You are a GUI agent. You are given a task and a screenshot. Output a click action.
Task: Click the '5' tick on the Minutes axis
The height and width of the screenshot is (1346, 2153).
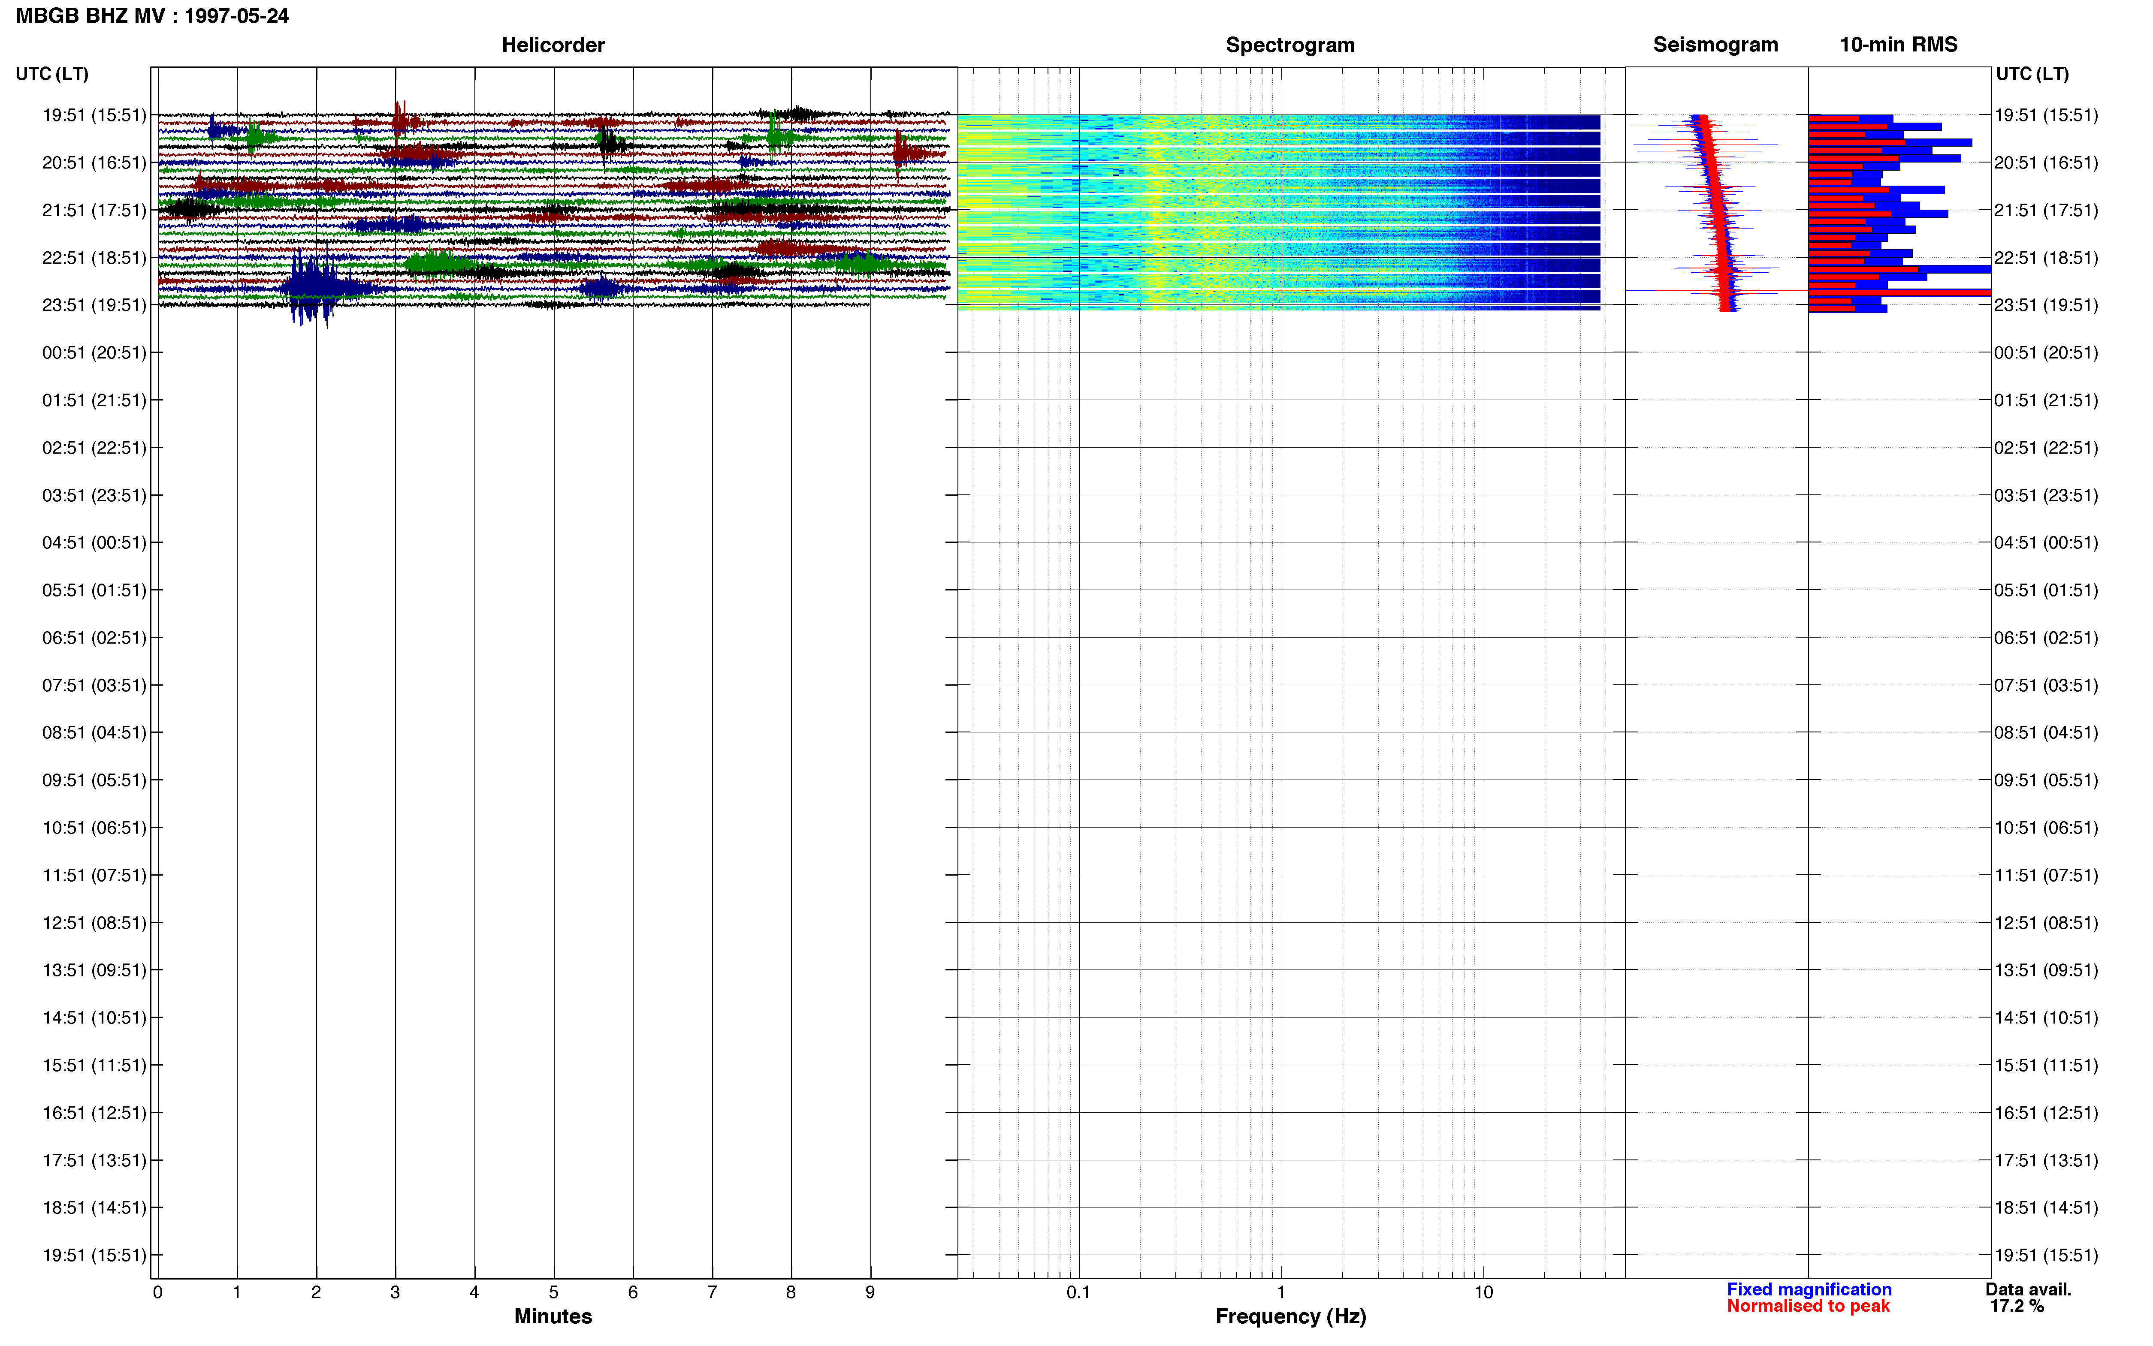tap(553, 1292)
